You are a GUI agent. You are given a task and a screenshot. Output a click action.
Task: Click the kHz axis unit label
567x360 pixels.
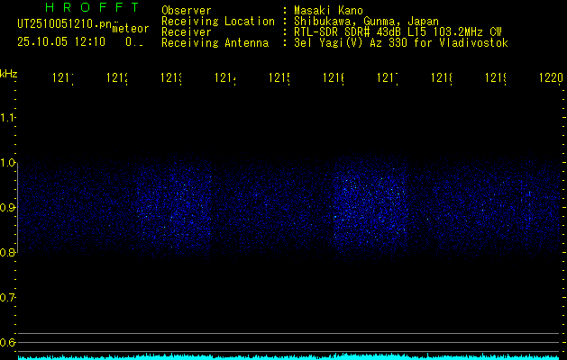(x=9, y=74)
